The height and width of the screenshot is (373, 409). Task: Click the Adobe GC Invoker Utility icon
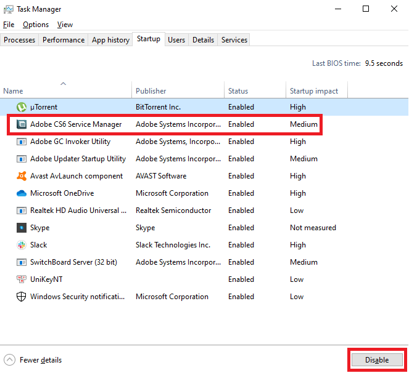click(x=22, y=142)
